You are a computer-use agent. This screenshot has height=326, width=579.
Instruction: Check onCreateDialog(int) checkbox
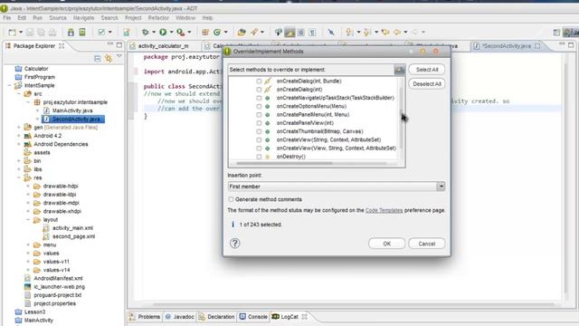pyautogui.click(x=259, y=90)
